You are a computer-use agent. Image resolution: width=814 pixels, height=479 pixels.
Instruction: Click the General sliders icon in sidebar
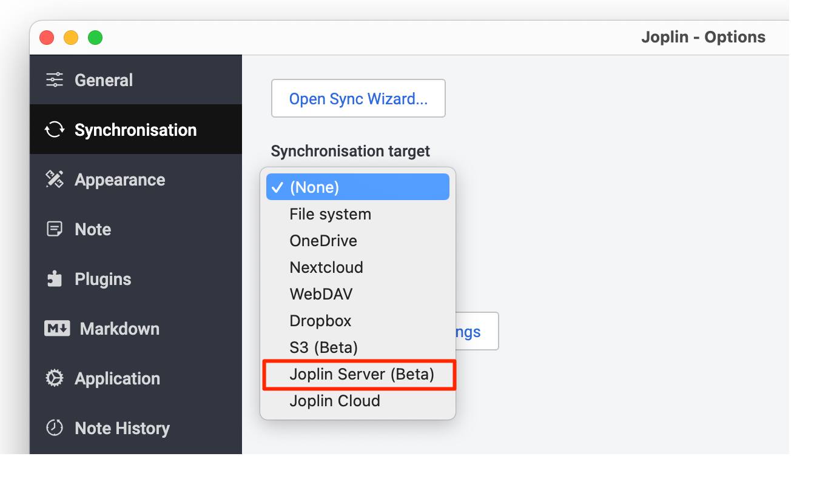(x=55, y=79)
